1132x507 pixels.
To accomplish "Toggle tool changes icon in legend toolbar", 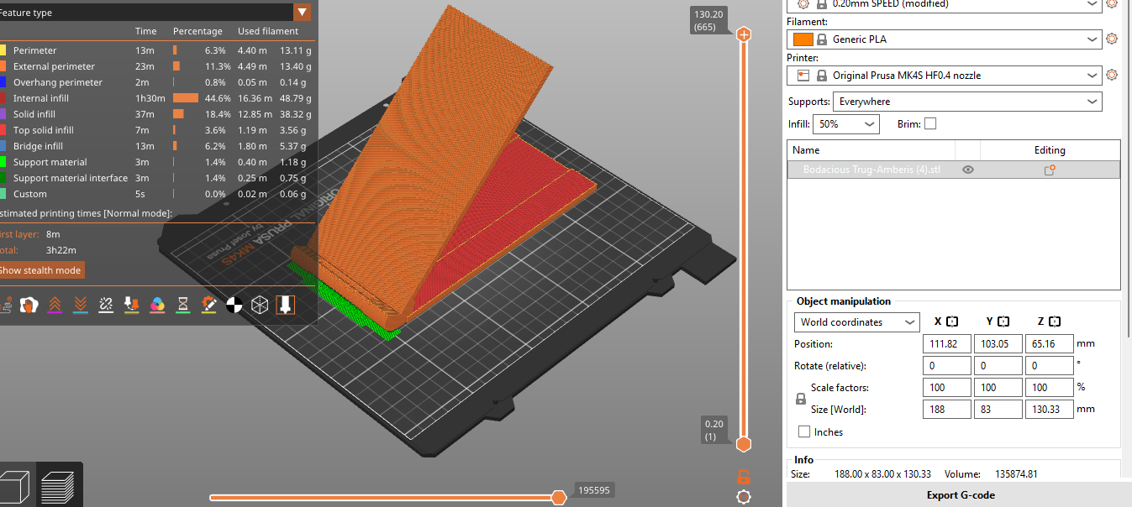I will pyautogui.click(x=131, y=305).
